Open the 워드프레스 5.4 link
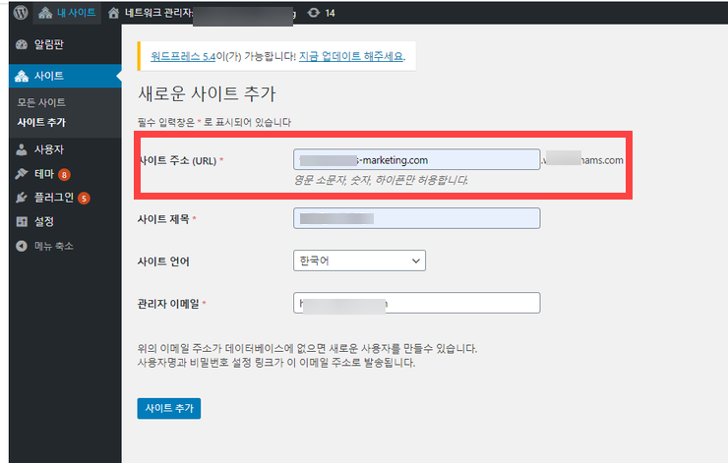 183,57
